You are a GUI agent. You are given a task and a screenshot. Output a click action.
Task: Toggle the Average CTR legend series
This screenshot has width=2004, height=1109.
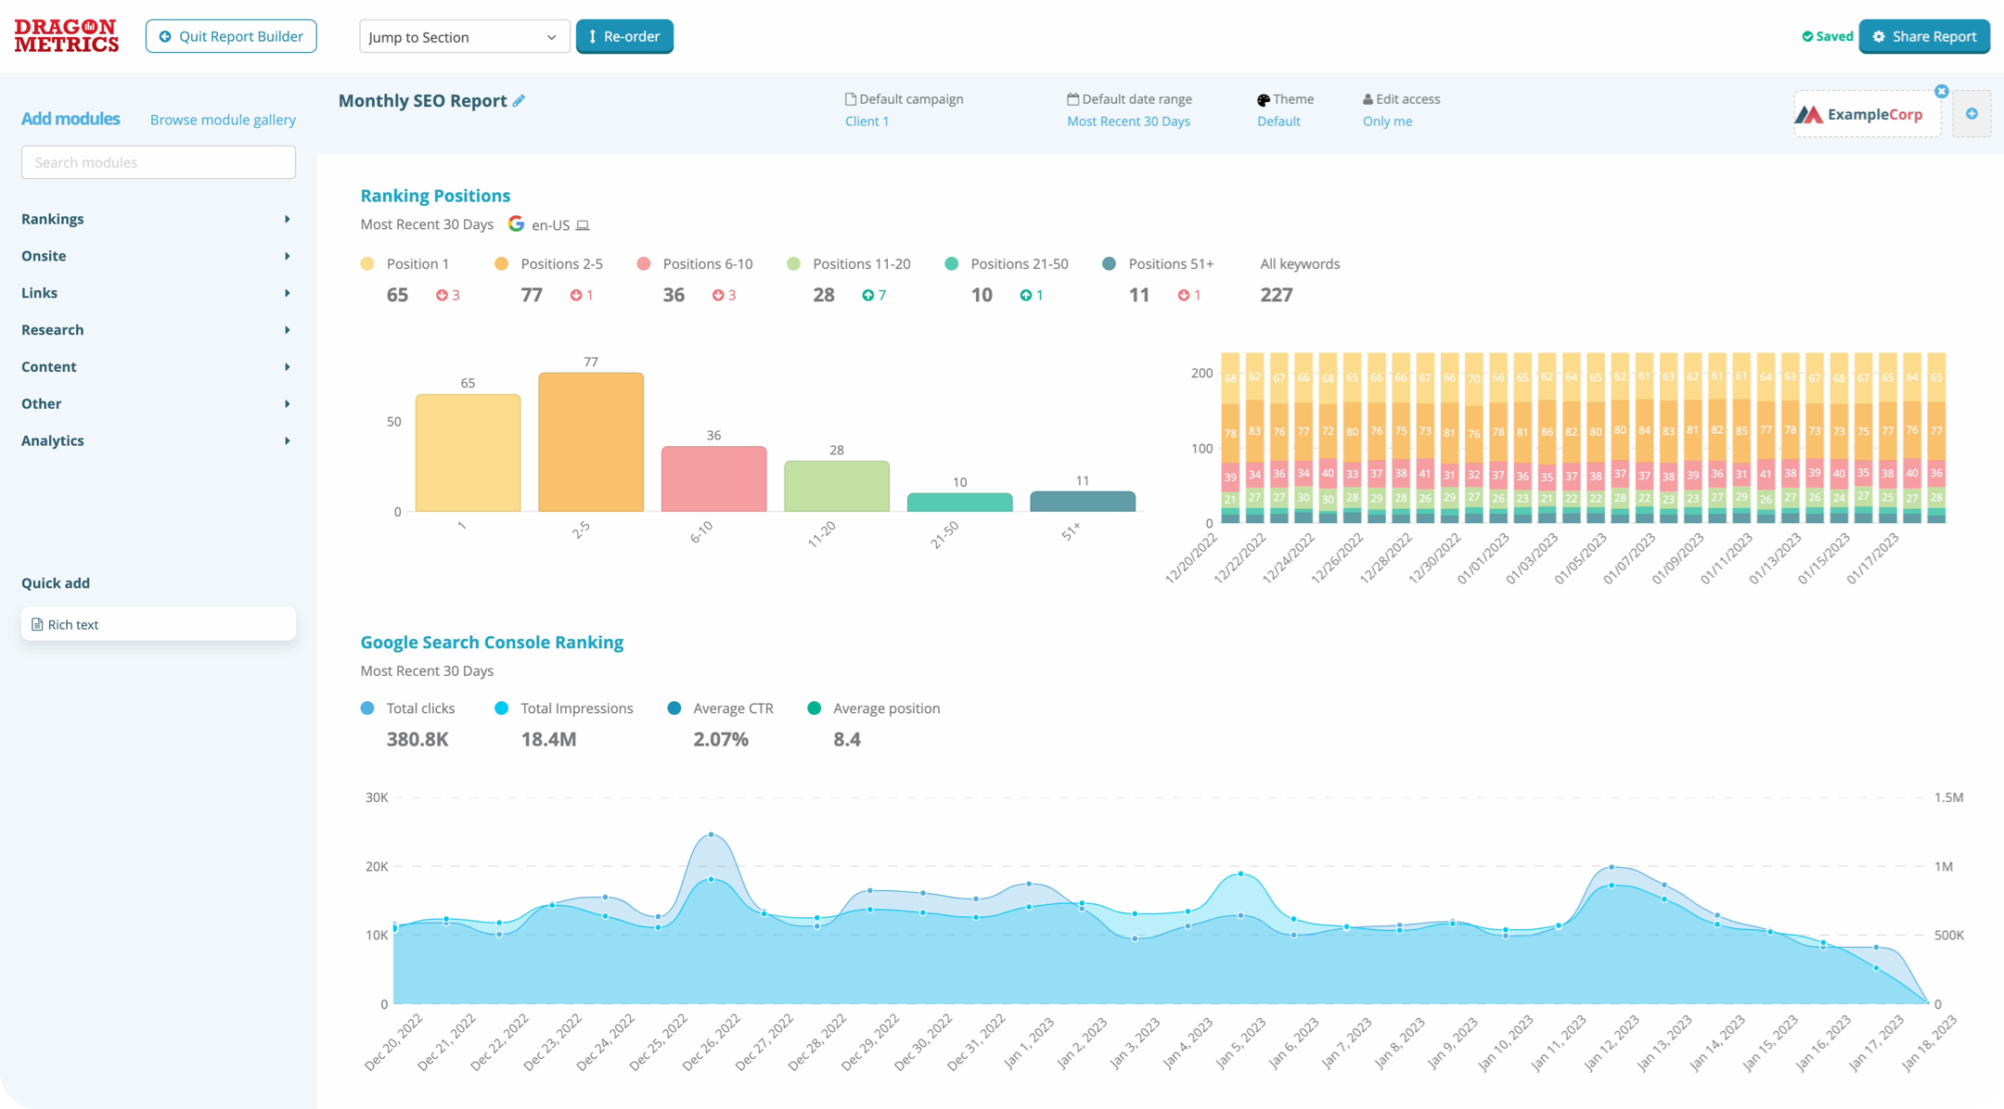pos(720,708)
